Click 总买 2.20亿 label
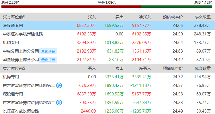The width and height of the screenshot is (215, 114). 10,2
